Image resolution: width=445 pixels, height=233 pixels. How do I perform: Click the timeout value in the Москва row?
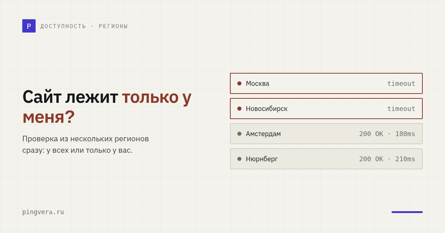pos(401,84)
